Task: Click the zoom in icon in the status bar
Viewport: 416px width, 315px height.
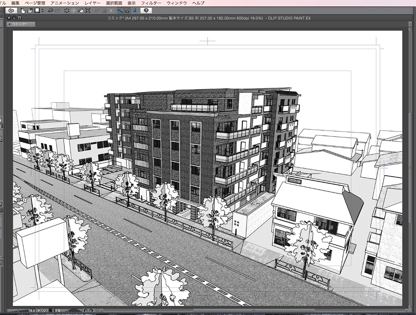Action: (x=45, y=310)
